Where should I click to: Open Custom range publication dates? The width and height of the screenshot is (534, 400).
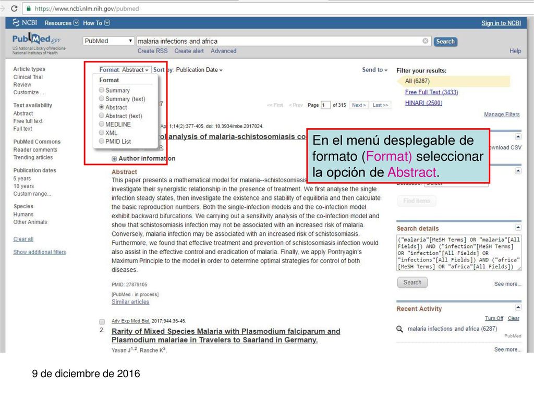(x=32, y=194)
